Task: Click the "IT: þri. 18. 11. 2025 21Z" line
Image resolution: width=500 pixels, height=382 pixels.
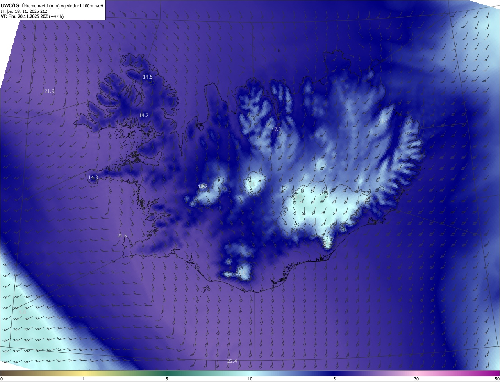Action: point(25,11)
